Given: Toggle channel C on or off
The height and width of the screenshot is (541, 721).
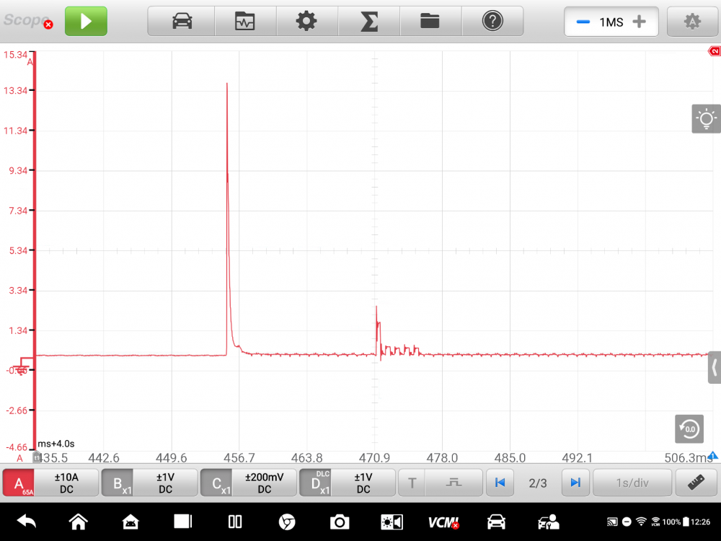Looking at the screenshot, I should 216,483.
